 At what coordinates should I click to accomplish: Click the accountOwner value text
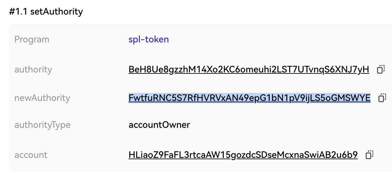[159, 125]
